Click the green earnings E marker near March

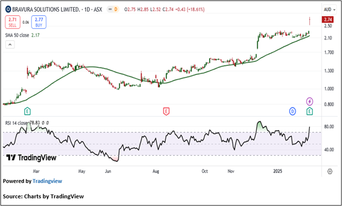[27, 111]
